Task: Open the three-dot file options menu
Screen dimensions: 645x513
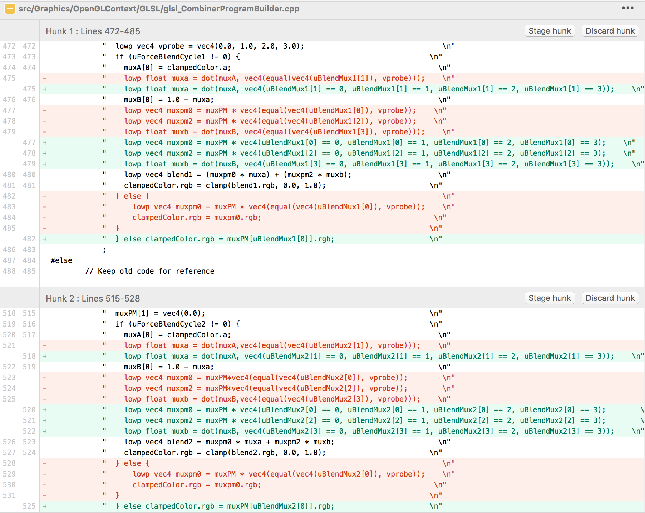Action: 627,8
